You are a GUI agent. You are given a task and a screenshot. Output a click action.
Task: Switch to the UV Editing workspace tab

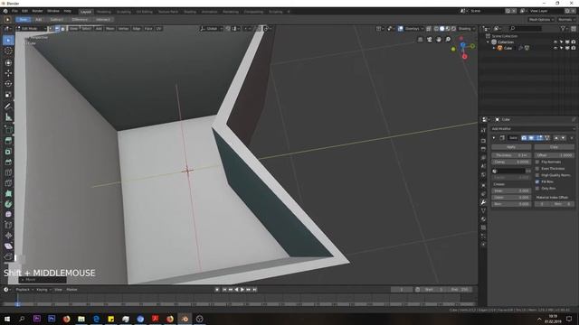pyautogui.click(x=144, y=12)
